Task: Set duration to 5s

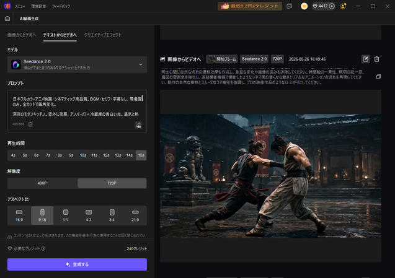Action: pos(25,155)
